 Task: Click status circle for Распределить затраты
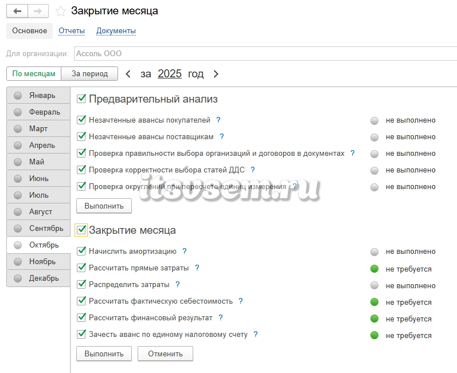tap(374, 285)
